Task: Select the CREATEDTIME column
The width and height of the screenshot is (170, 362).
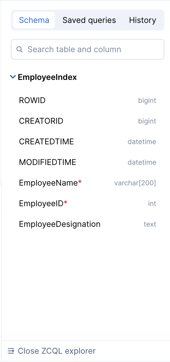Action: pos(88,142)
